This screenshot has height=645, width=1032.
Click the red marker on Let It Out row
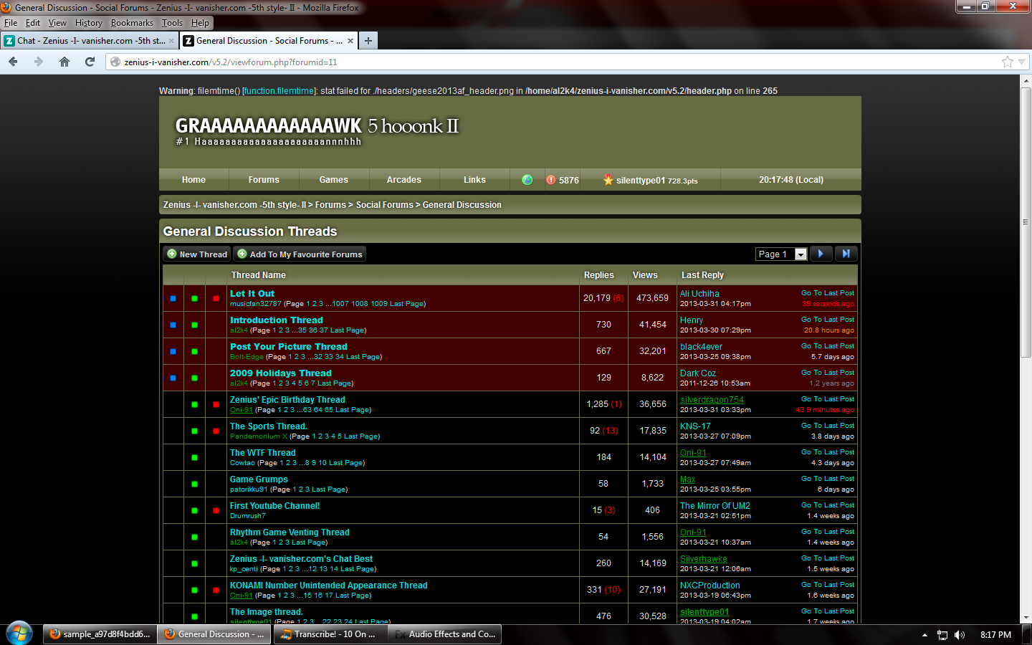(216, 298)
